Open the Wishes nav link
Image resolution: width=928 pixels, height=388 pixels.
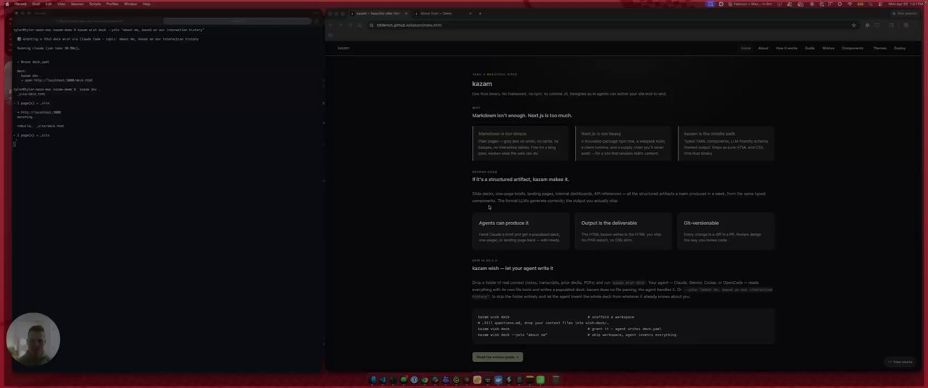pyautogui.click(x=828, y=48)
